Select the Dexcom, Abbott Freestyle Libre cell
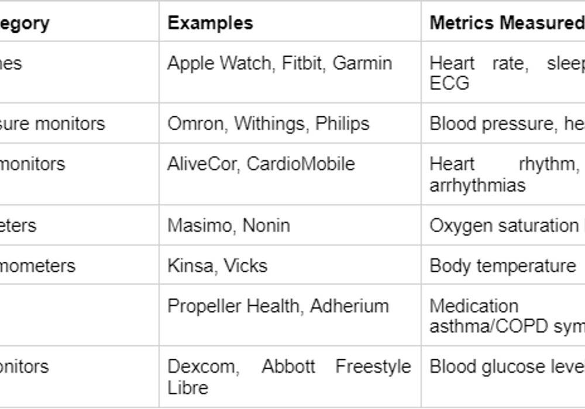The width and height of the screenshot is (585, 409). pyautogui.click(x=290, y=377)
